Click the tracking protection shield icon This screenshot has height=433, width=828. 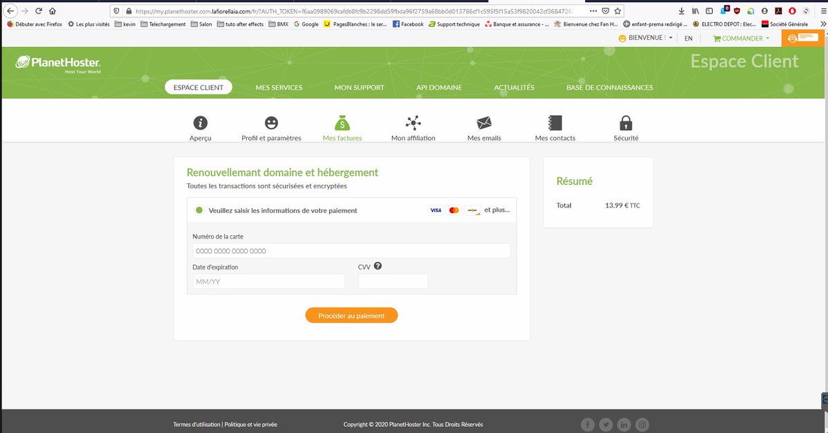tap(116, 11)
